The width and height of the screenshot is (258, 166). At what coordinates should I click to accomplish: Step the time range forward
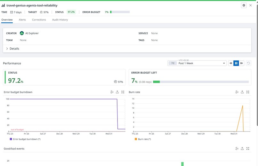241,63
